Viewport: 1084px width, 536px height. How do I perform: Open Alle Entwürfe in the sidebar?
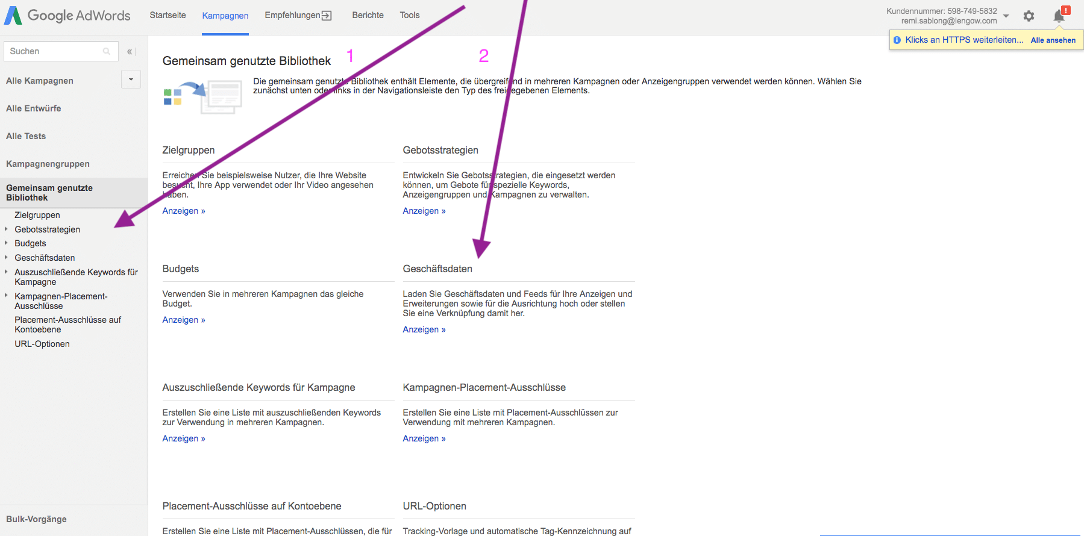(x=34, y=108)
